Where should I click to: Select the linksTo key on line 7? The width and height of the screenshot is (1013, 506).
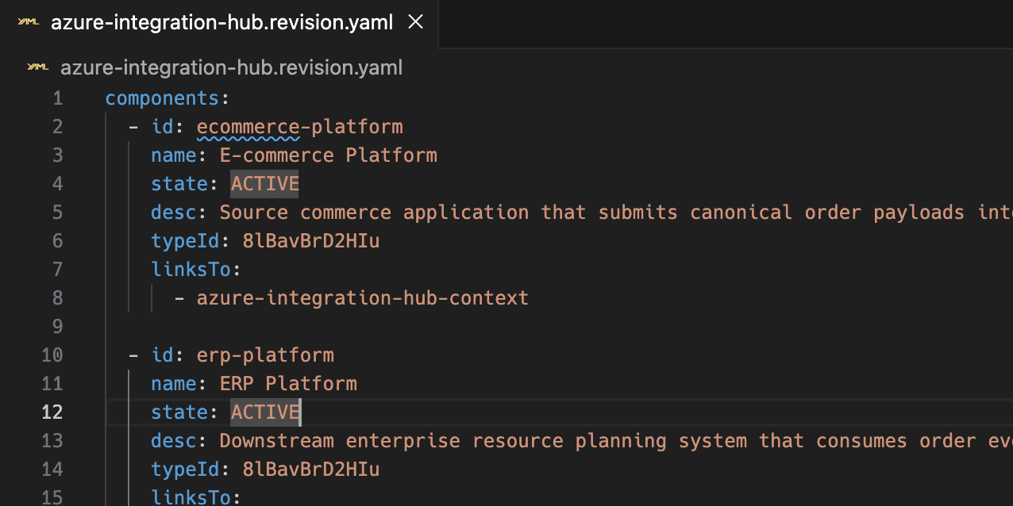pyautogui.click(x=191, y=269)
